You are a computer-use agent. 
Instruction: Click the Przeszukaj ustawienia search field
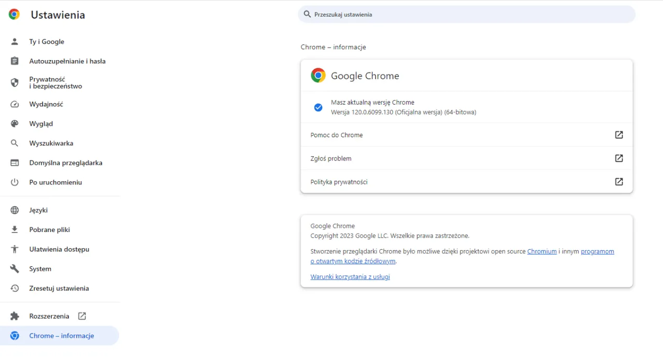pyautogui.click(x=466, y=14)
